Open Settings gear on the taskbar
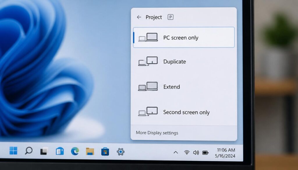This screenshot has height=170, width=298. [x=120, y=152]
